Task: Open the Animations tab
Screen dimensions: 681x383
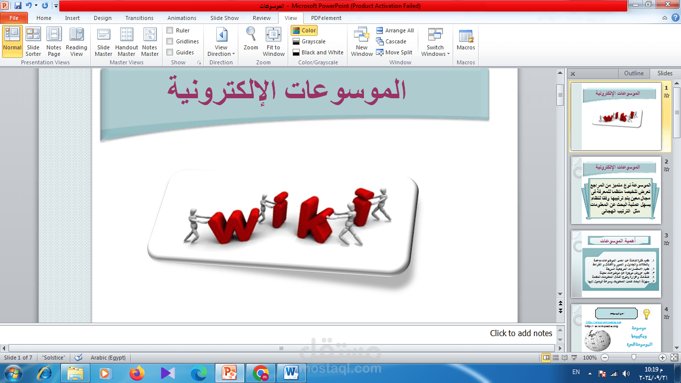Action: [182, 18]
